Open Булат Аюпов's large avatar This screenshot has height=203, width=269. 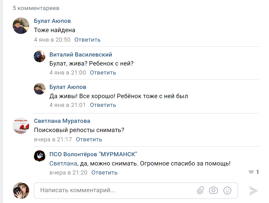pyautogui.click(x=21, y=26)
